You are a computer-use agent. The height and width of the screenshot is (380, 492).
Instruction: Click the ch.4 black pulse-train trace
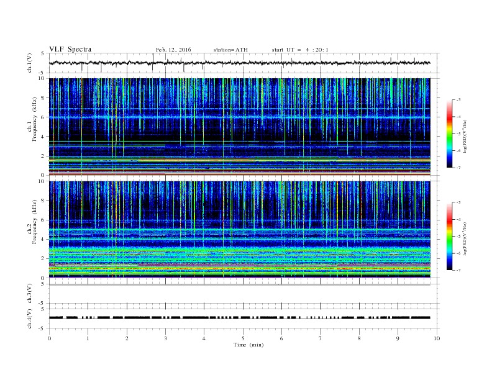coord(239,318)
